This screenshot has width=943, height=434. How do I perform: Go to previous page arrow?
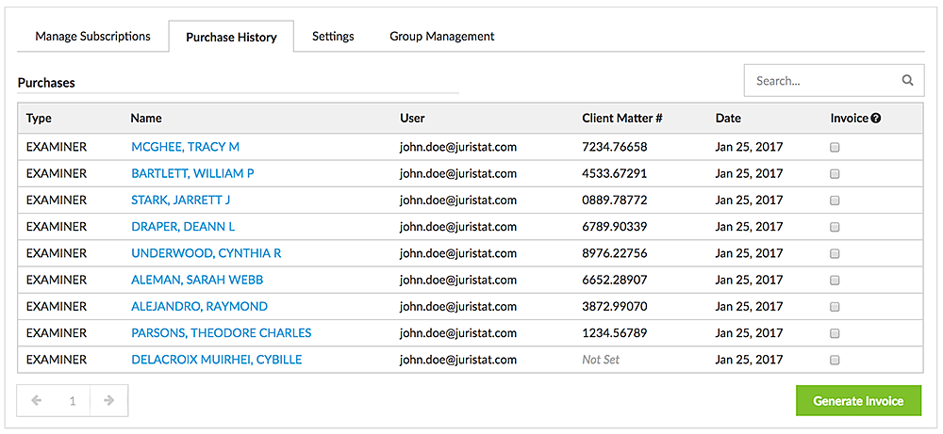pos(36,400)
